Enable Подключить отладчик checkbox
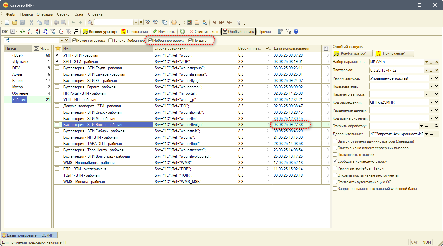The image size is (443, 246). [x=335, y=154]
